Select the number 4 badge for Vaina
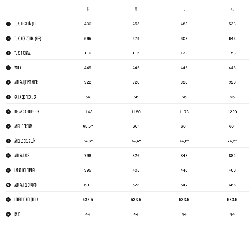249x231 pixels. click(8, 68)
